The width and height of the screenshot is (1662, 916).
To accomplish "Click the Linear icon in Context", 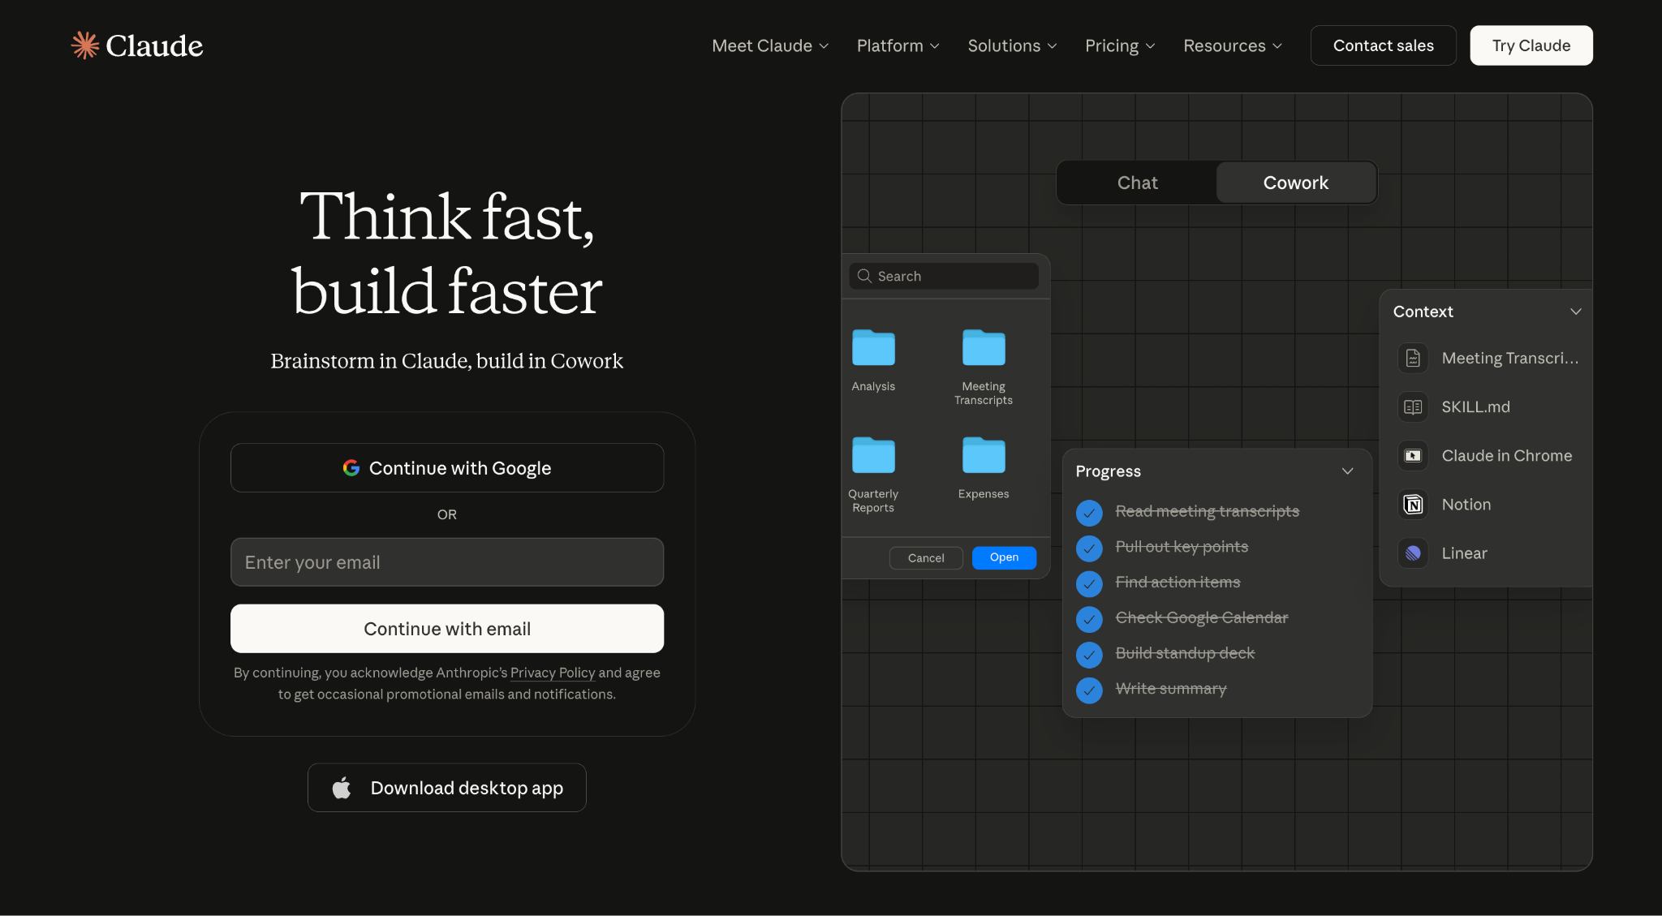I will (1413, 553).
